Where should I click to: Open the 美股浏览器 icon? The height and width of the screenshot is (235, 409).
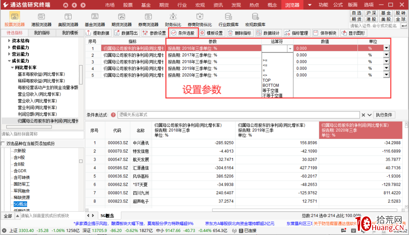pyautogui.click(x=68, y=20)
